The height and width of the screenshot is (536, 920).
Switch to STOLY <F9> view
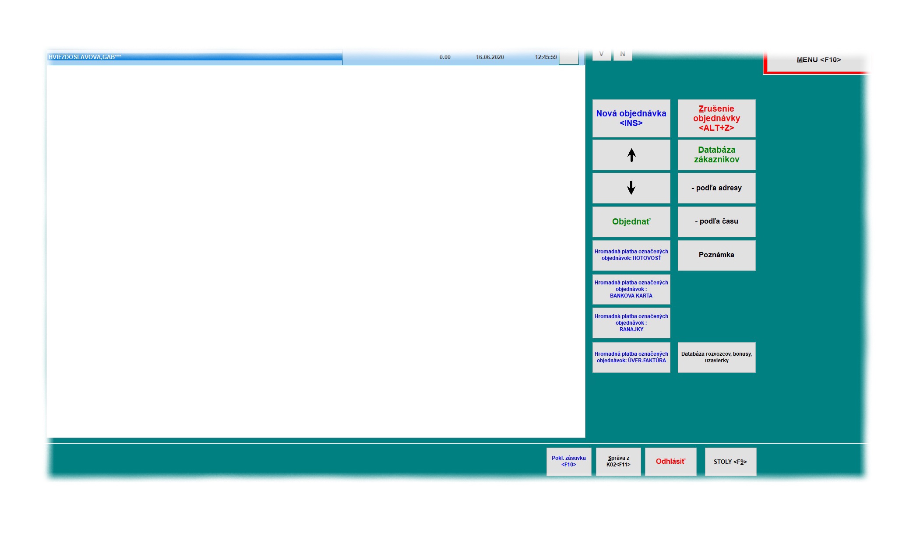(x=730, y=462)
